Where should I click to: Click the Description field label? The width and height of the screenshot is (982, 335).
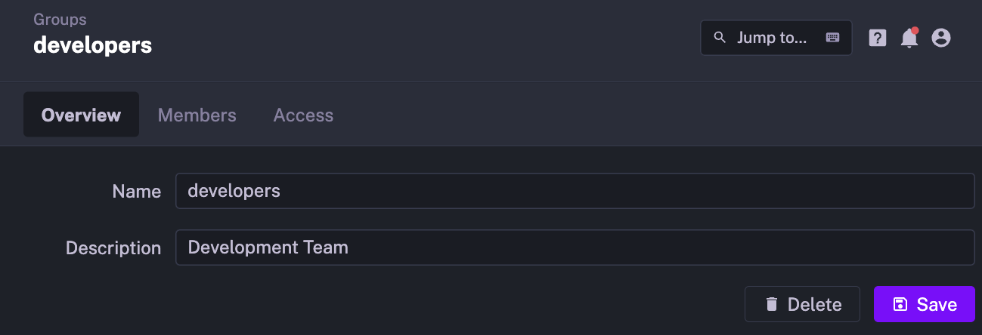point(113,248)
